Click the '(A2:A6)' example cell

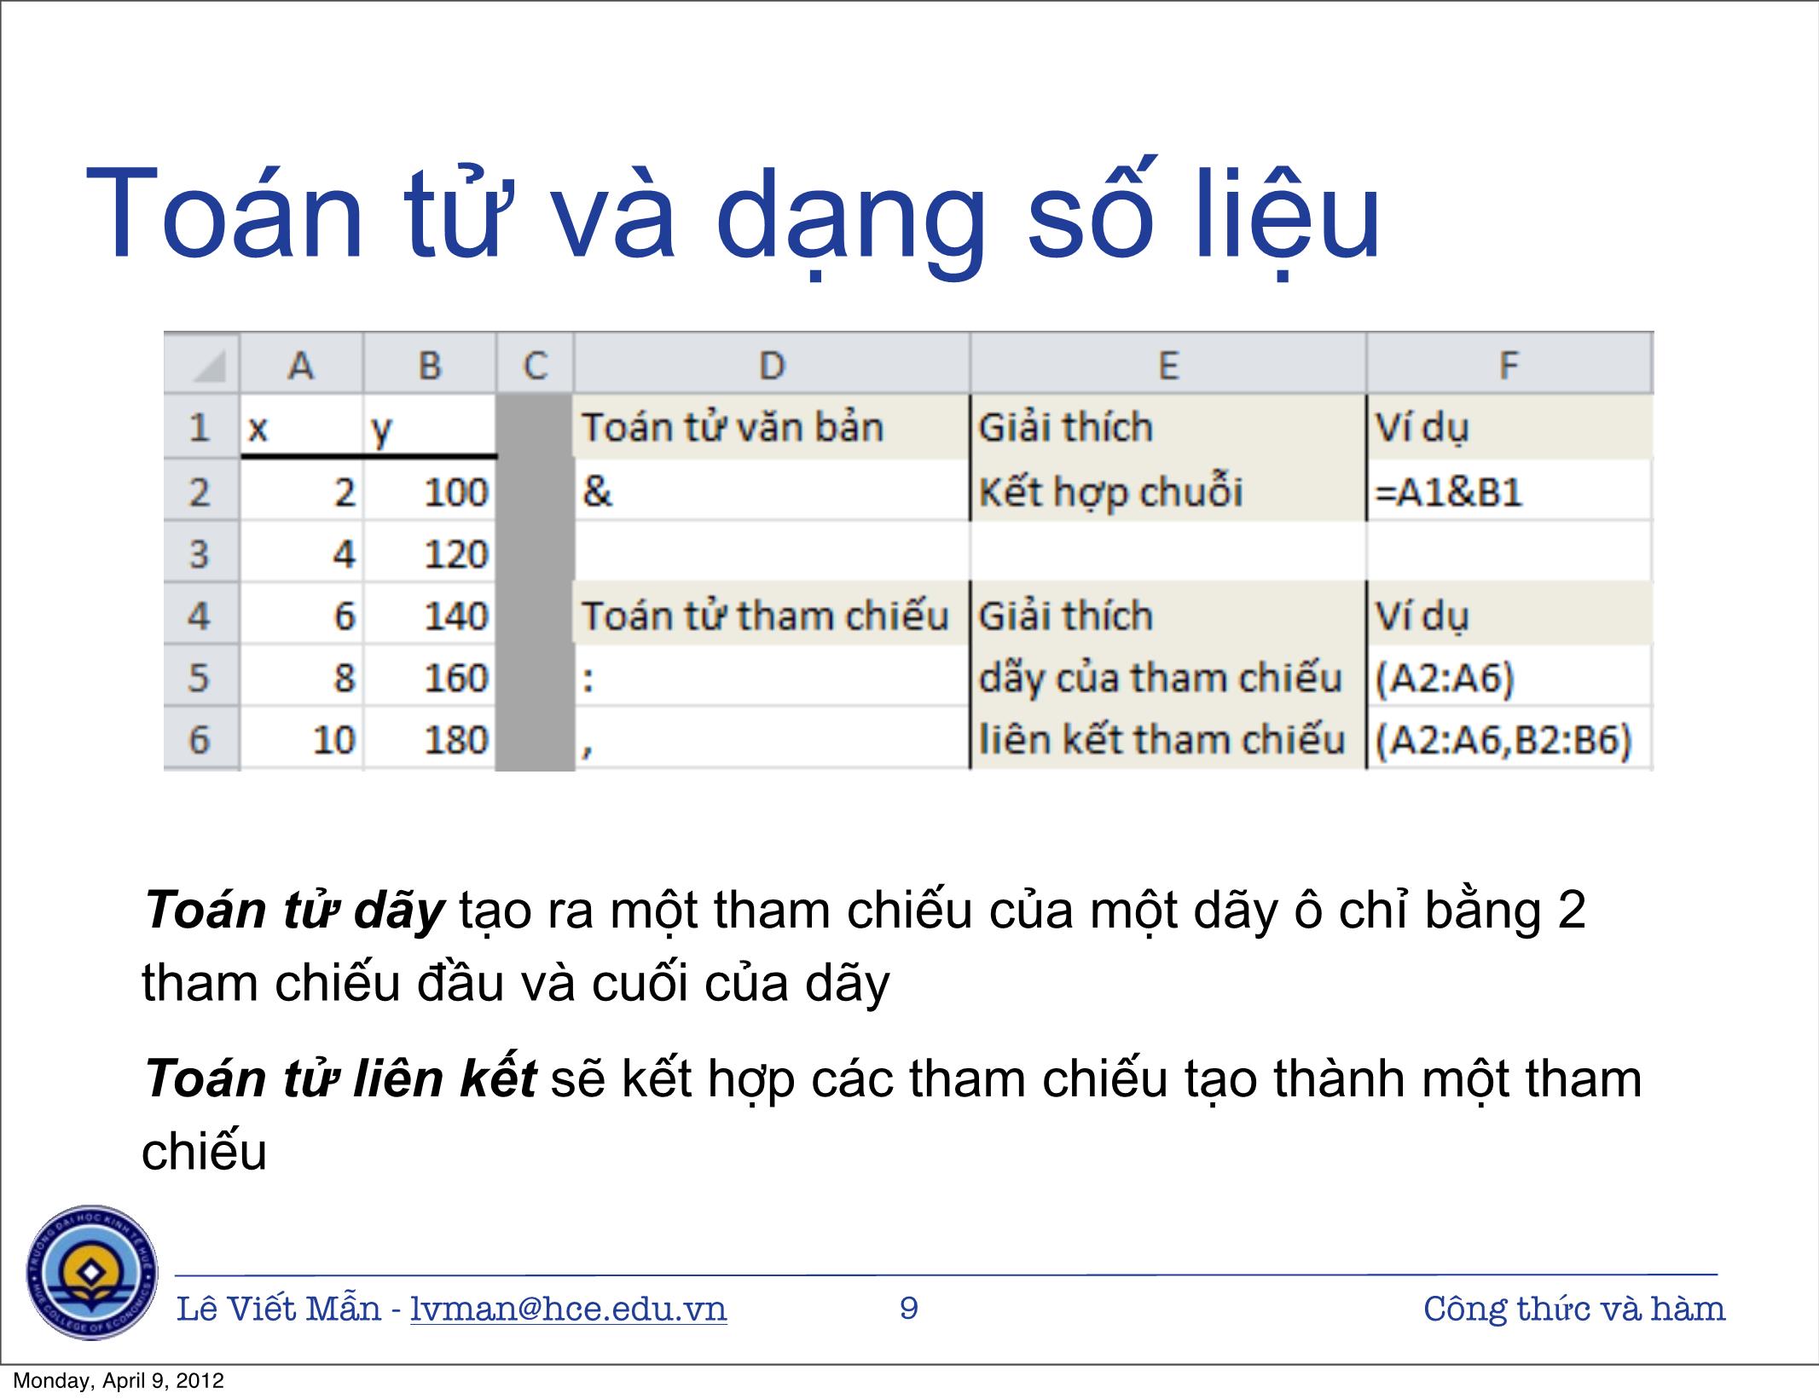1509,676
